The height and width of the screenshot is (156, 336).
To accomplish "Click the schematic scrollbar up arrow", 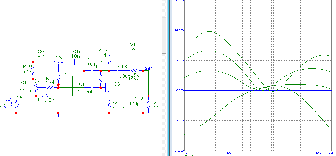I will click(x=164, y=1).
